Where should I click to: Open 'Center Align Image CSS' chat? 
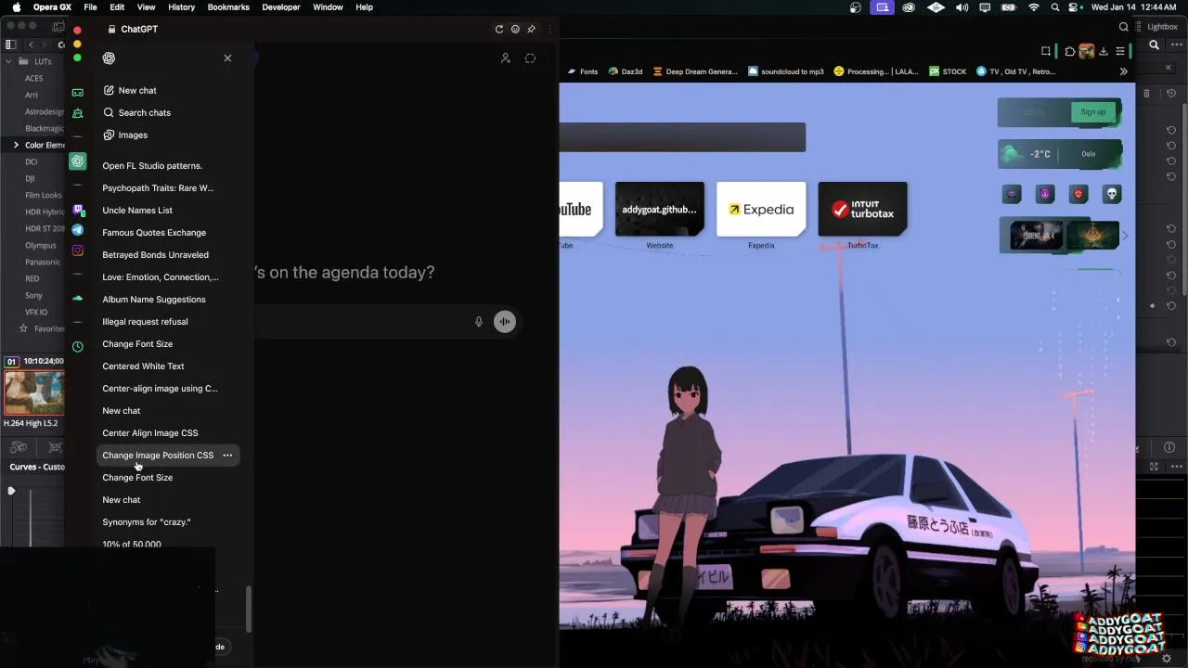pos(149,433)
